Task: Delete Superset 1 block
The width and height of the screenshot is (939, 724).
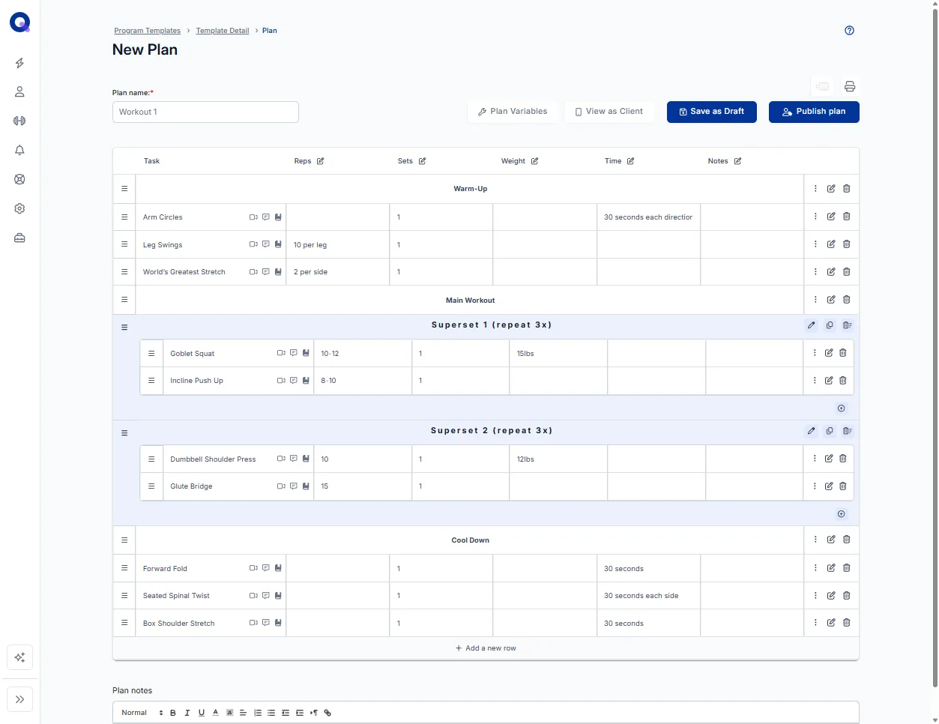Action: pyautogui.click(x=847, y=325)
